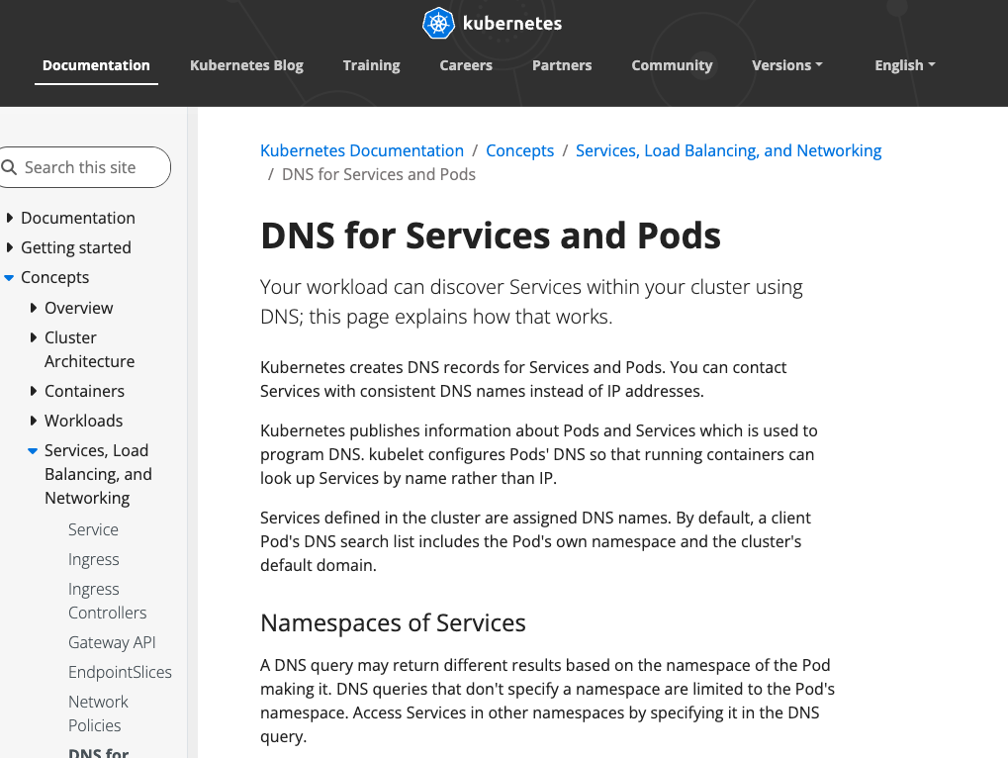This screenshot has width=1008, height=758.
Task: Expand the Documentation sidebar arrow
Action: 9,218
